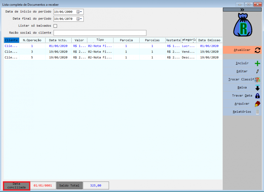The width and height of the screenshot is (264, 192).
Task: Click the Data conciliada button
Action: click(16, 185)
